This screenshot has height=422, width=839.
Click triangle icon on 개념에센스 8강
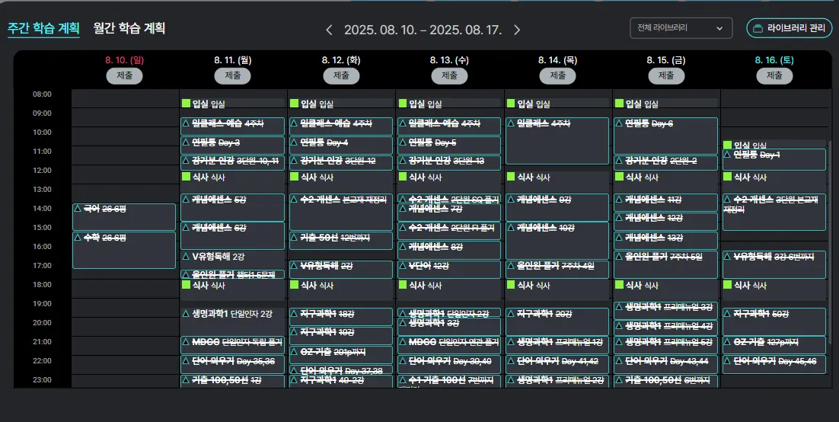click(x=403, y=247)
